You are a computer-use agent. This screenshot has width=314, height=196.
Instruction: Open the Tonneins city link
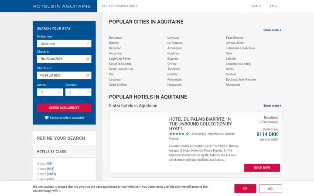pyautogui.click(x=174, y=69)
